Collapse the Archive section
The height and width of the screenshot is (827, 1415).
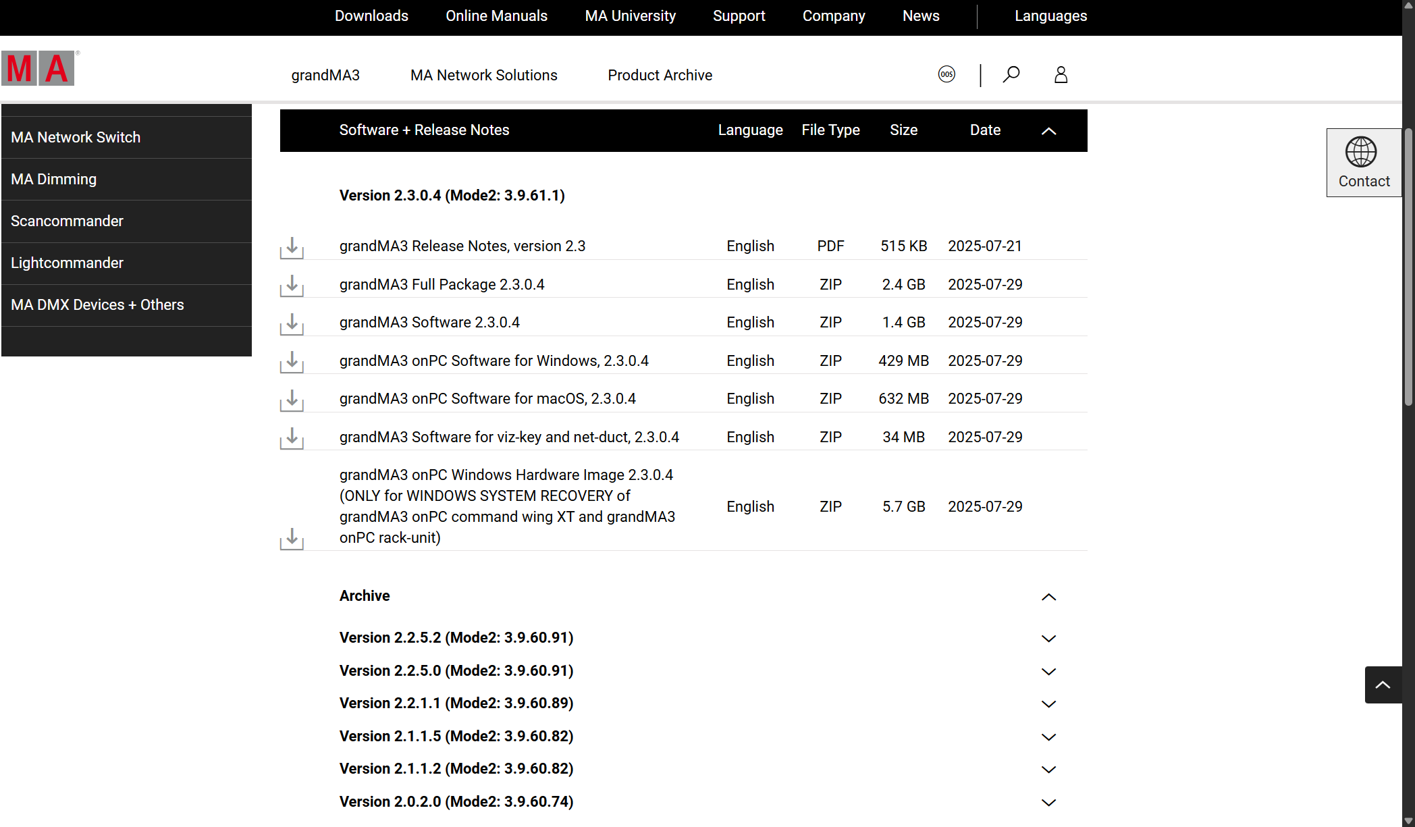1048,597
